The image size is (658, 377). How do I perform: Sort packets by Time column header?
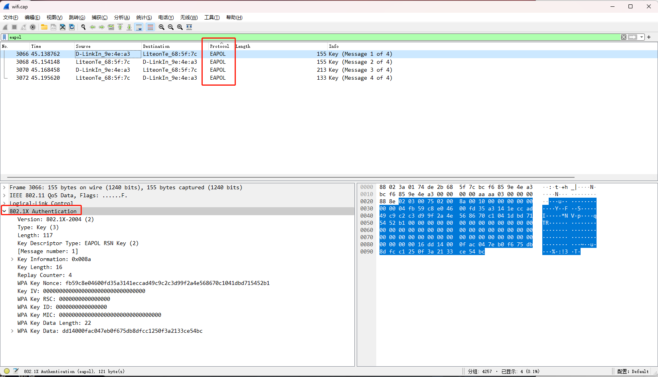(52, 46)
